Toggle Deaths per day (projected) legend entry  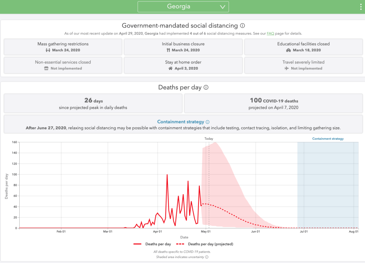click(206, 244)
